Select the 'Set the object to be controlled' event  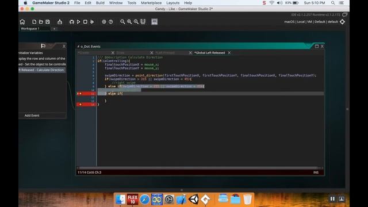[42, 64]
